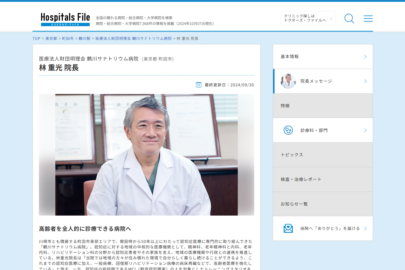Click the heart envelope thank-you icon
The height and width of the screenshot is (270, 405).
[288, 228]
